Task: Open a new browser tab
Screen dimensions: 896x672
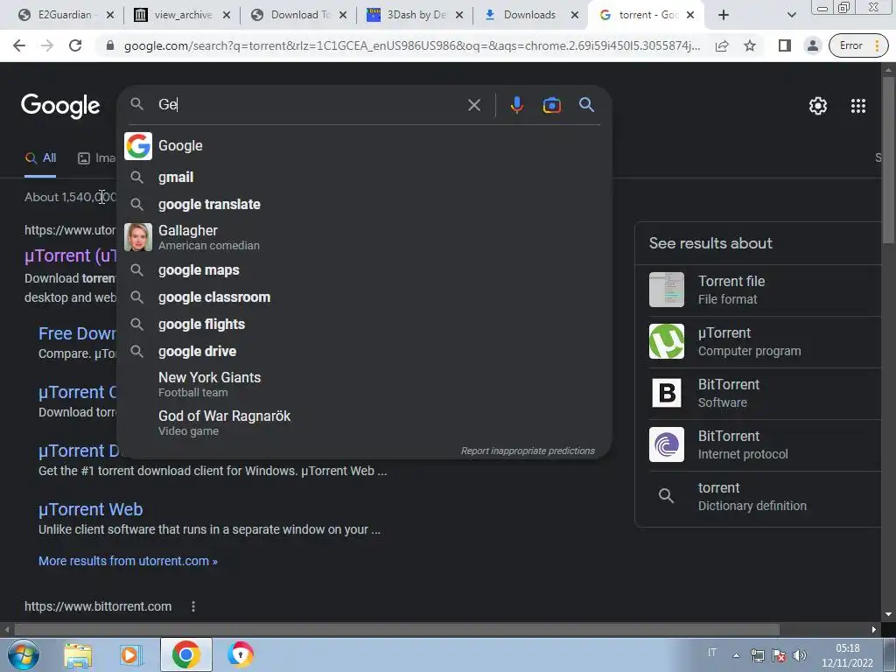Action: tap(724, 15)
